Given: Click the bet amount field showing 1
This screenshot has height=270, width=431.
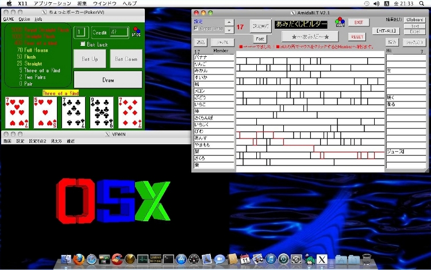Looking at the screenshot, I should 81,32.
